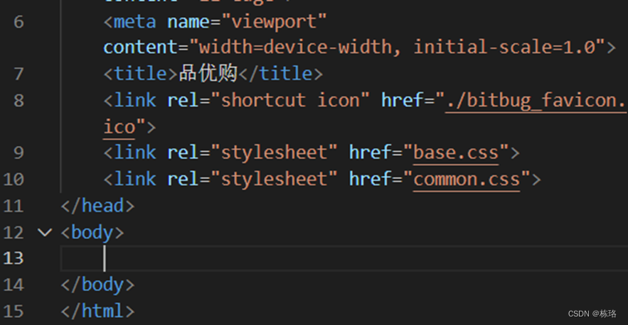Follow the common.css stylesheet link
Image resolution: width=628 pixels, height=325 pixels.
pyautogui.click(x=467, y=179)
